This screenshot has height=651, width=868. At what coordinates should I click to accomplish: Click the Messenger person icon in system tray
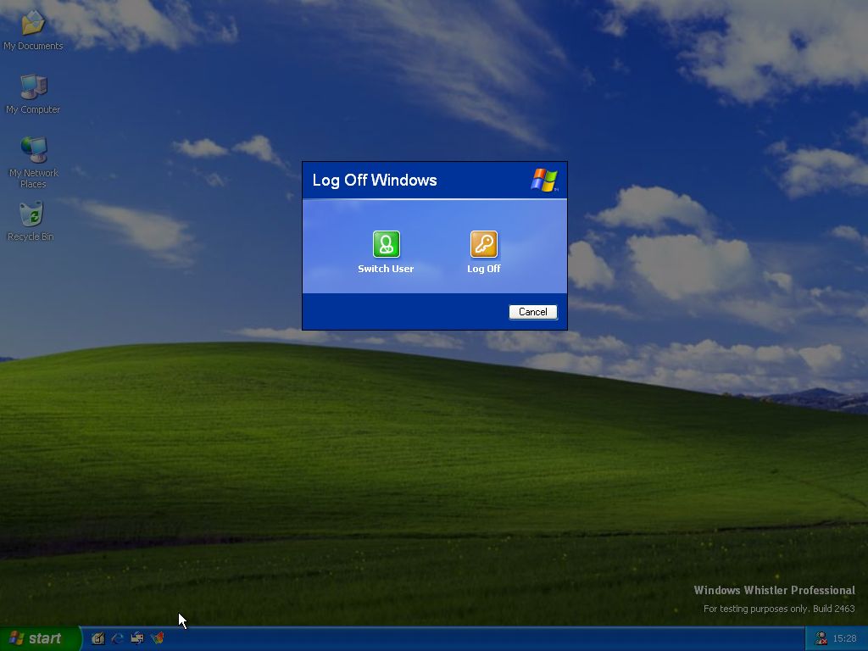point(821,638)
